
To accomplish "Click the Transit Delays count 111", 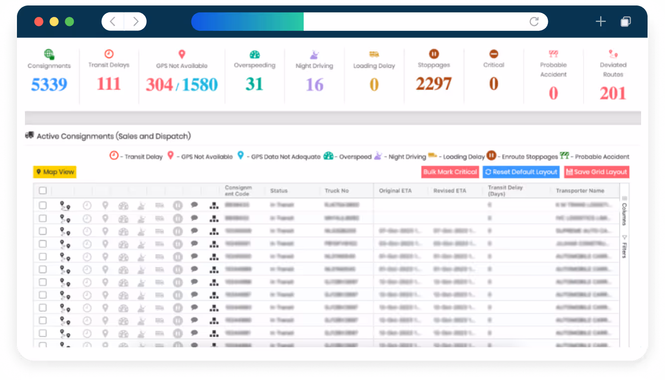I will (109, 84).
